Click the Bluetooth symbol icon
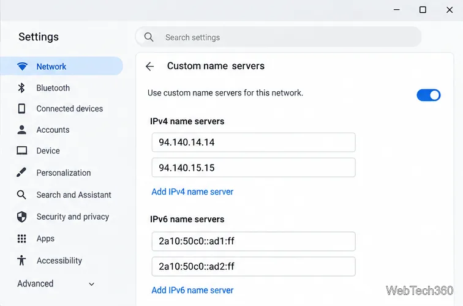 (x=21, y=88)
